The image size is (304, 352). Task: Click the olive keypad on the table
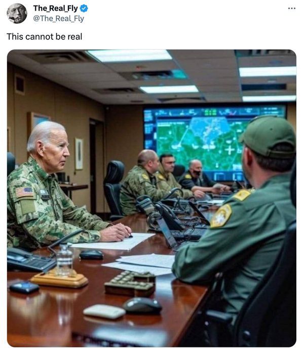130,283
